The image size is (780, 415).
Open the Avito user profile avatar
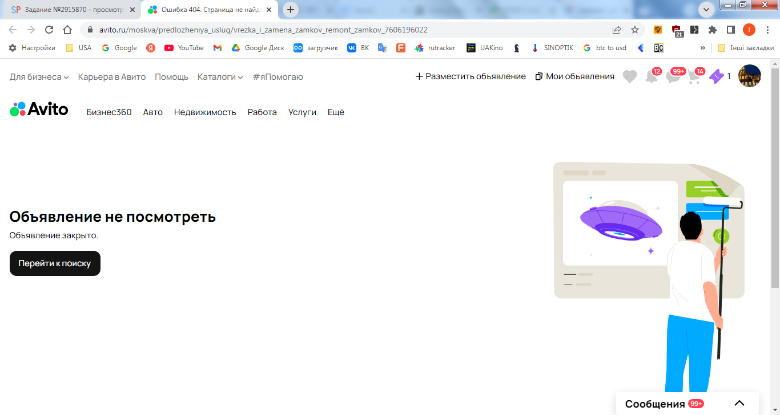[750, 76]
